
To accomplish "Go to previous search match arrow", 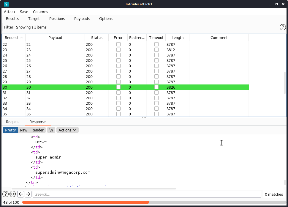I will [x=21, y=194].
